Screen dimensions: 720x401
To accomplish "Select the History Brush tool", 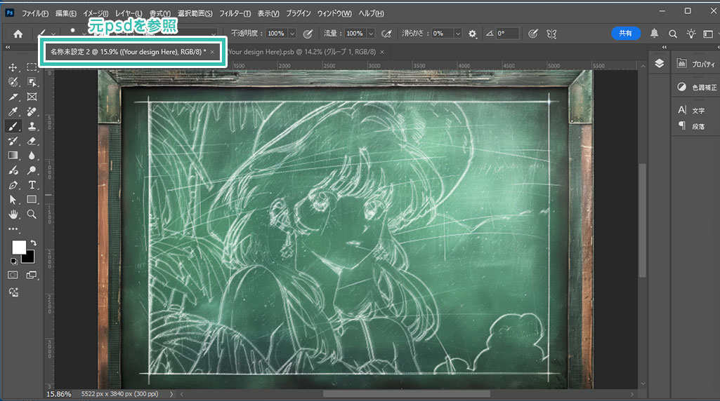I will point(13,141).
